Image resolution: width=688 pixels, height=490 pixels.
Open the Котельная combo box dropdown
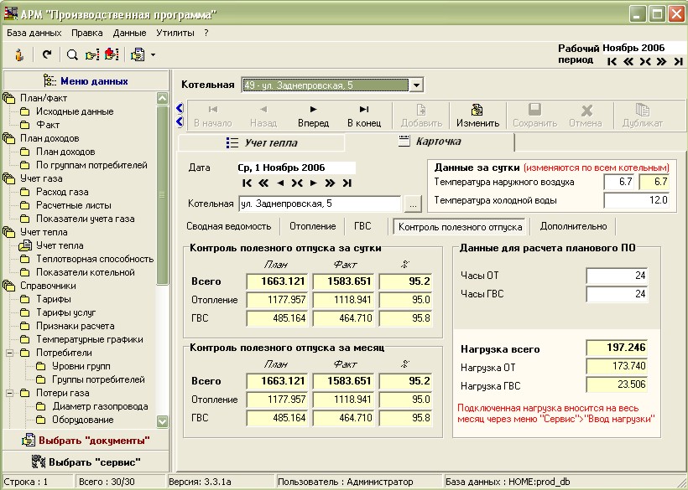416,85
